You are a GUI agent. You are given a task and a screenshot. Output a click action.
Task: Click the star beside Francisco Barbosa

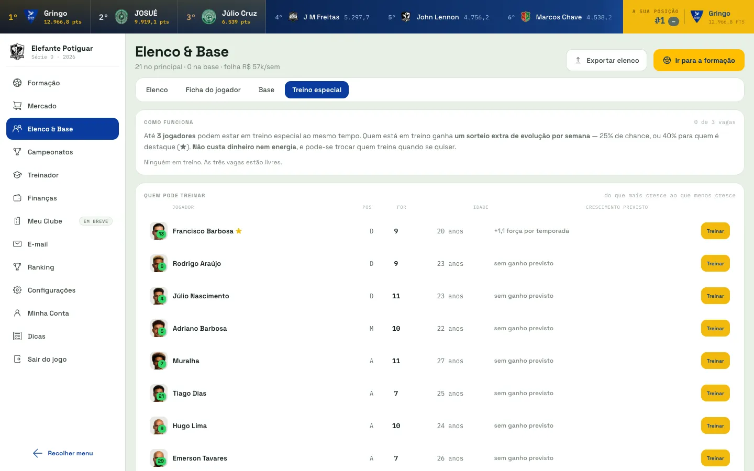point(239,231)
